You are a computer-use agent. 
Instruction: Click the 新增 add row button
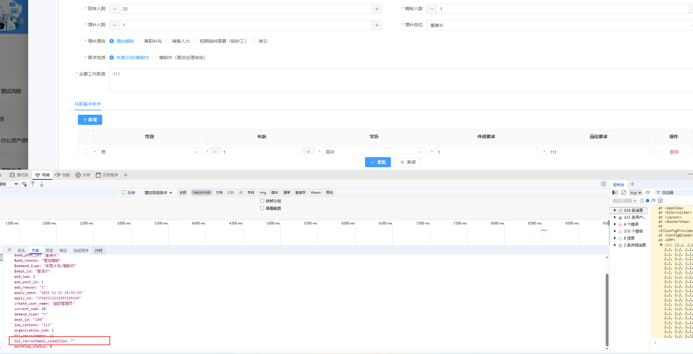90,120
